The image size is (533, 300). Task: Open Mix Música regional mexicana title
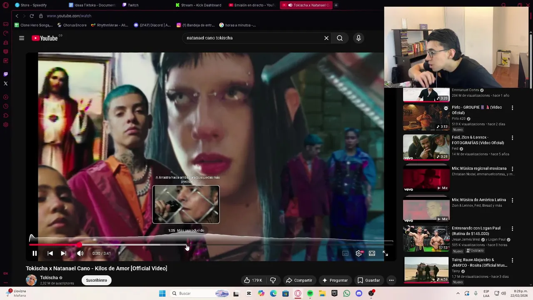tap(479, 168)
